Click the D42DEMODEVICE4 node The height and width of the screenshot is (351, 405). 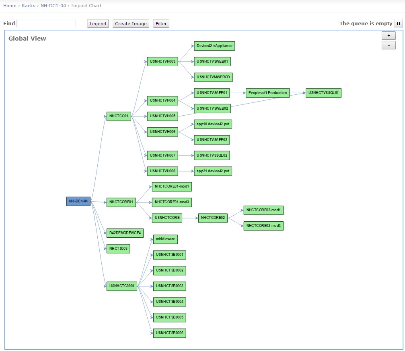pos(125,233)
